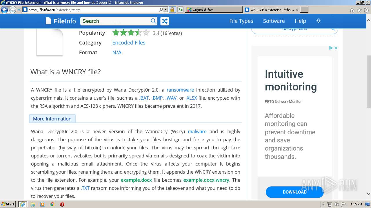Open the malware link
The image size is (371, 208).
tap(197, 131)
